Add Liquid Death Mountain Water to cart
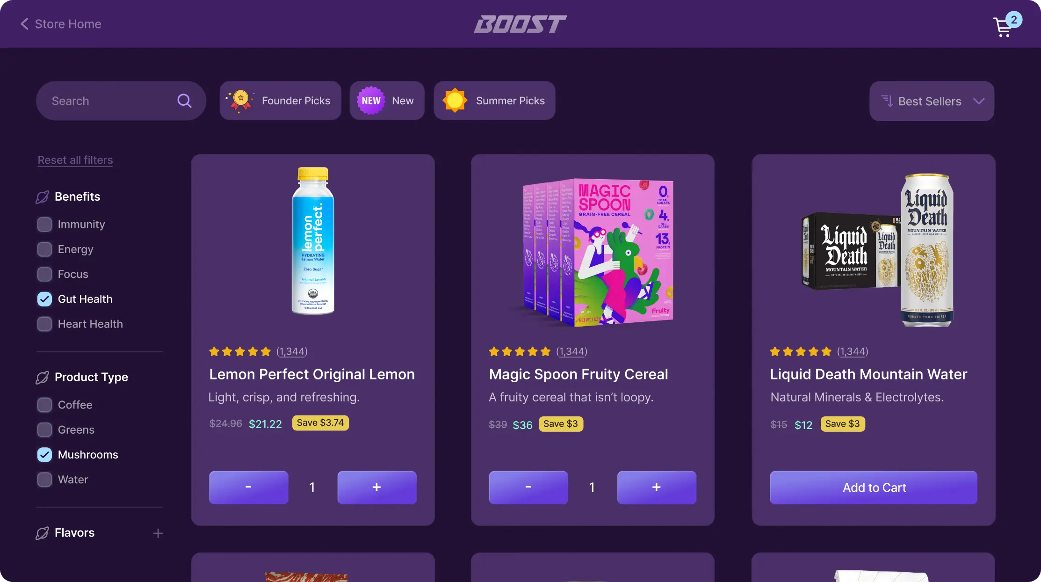The image size is (1041, 582). pos(873,487)
